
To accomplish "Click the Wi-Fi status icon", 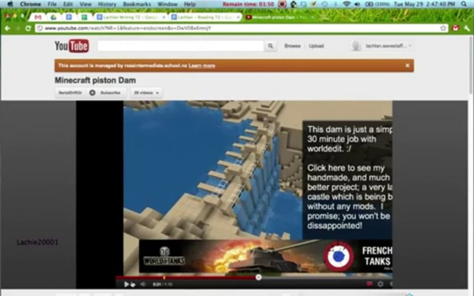I will (x=346, y=4).
